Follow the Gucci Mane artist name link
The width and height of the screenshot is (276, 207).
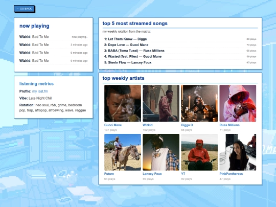pos(113,125)
